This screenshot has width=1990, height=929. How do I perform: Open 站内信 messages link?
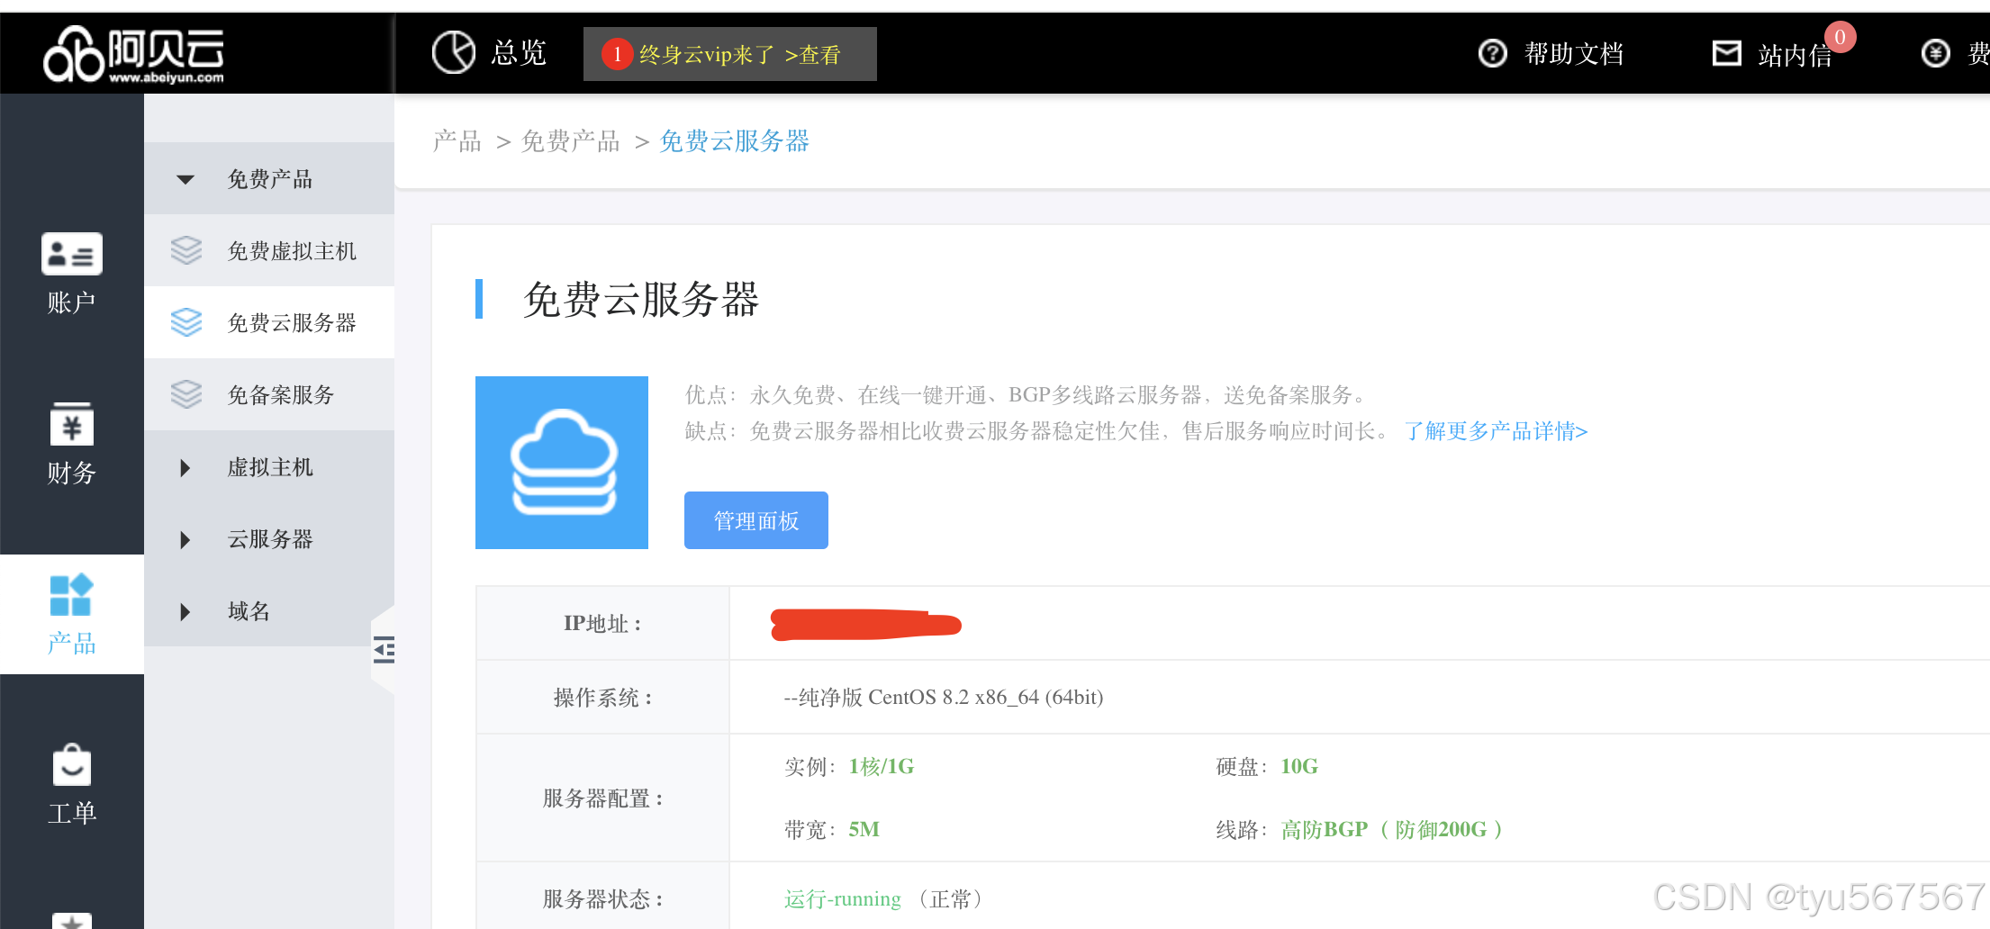coord(1795,56)
